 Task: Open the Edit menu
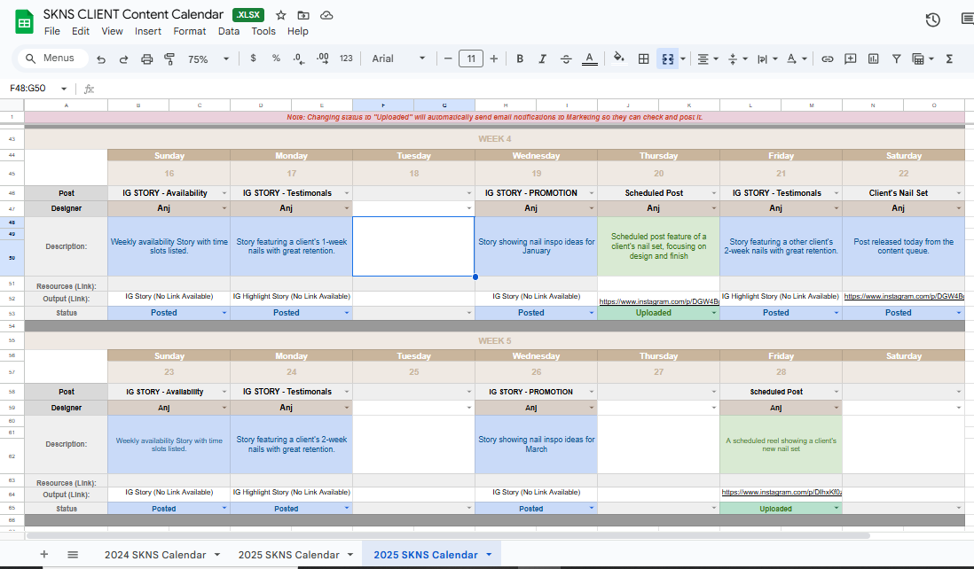tap(80, 31)
